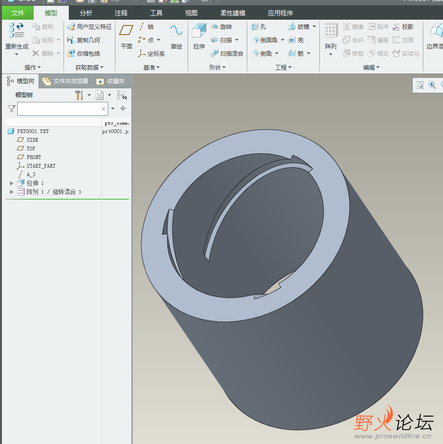Start the 草绘 sketch tool
Image resolution: width=443 pixels, height=444 pixels.
tap(177, 36)
